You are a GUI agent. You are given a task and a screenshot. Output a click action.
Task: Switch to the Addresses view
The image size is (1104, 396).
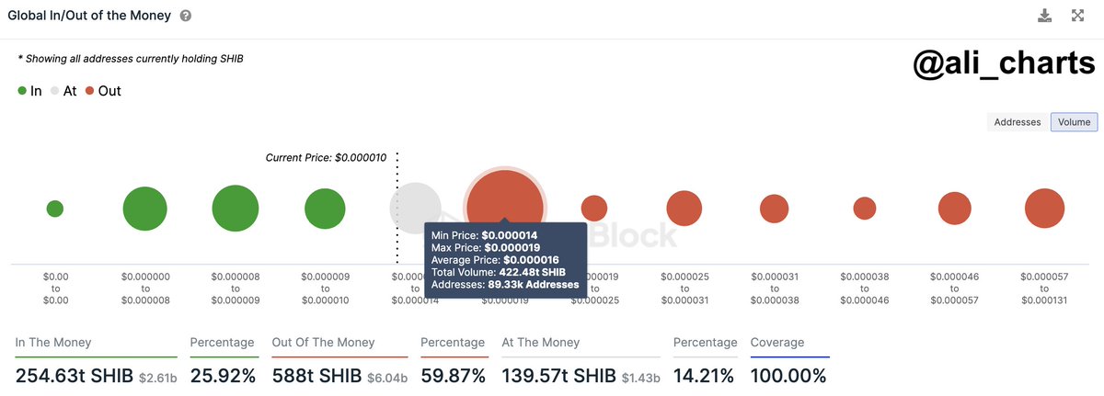click(1018, 122)
